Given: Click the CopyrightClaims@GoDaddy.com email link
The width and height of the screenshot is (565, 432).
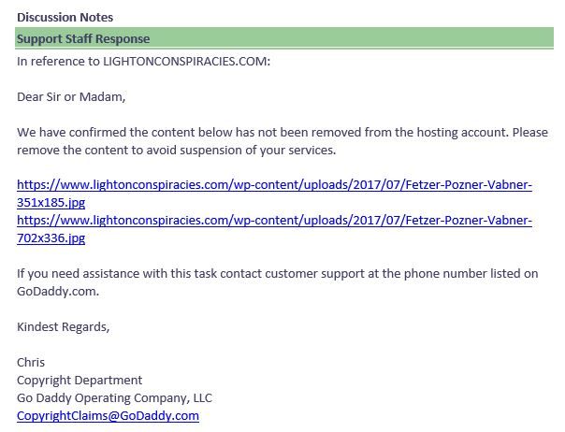Looking at the screenshot, I should (x=108, y=415).
